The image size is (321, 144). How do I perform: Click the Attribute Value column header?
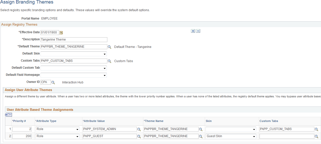[x=94, y=121]
